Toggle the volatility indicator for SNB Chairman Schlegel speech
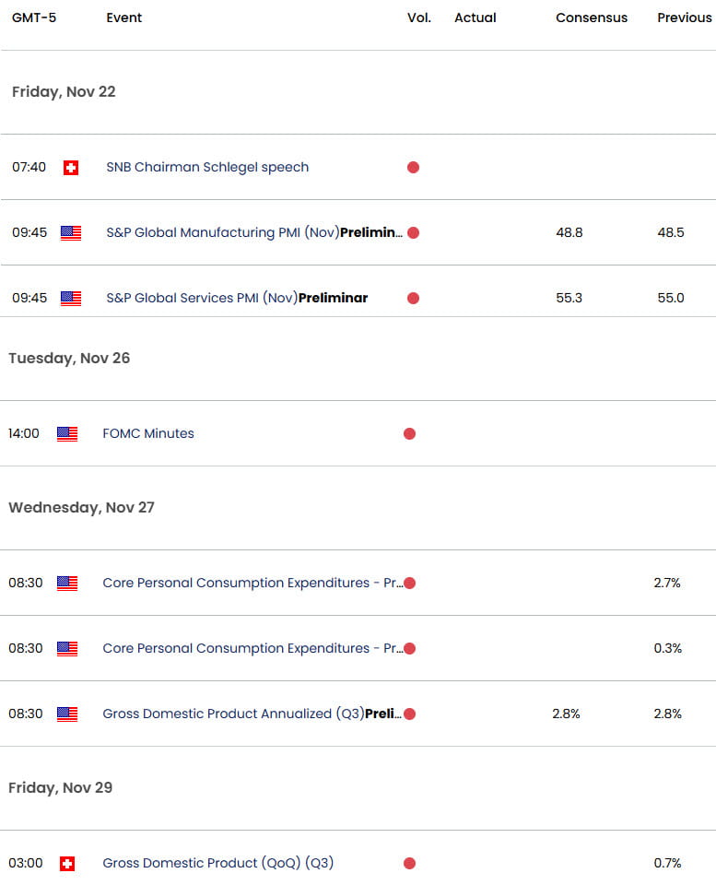The image size is (716, 885). [x=413, y=167]
